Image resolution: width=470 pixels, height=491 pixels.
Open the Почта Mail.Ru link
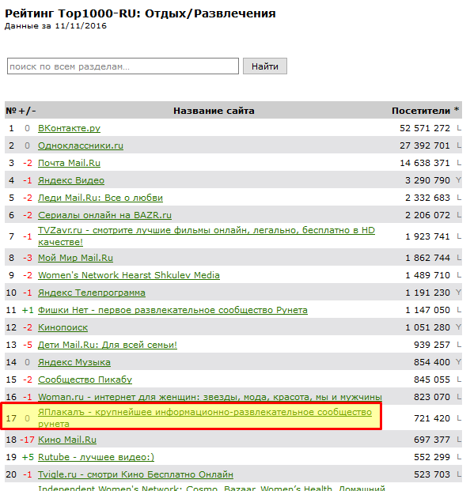coord(69,163)
